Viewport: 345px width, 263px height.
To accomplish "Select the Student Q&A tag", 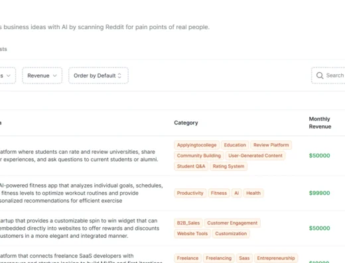I will click(191, 166).
